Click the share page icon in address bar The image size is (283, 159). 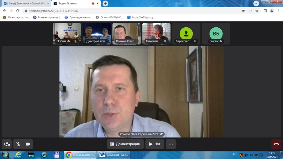(x=250, y=11)
